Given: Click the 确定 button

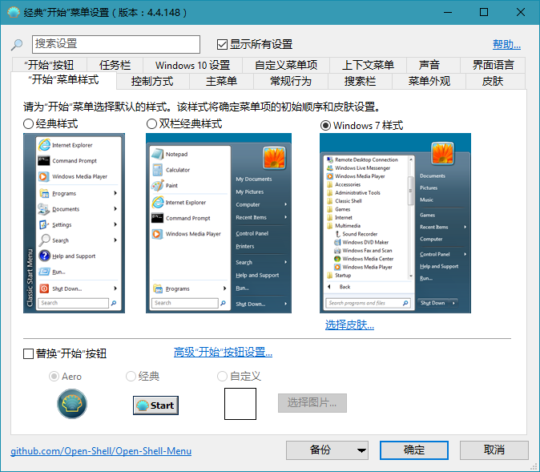Looking at the screenshot, I should point(414,450).
